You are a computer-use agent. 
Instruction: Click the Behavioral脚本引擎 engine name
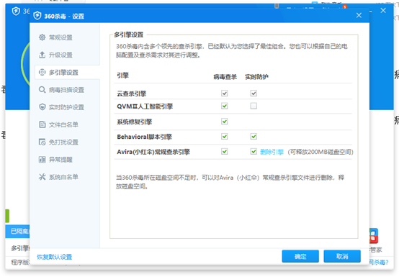pos(144,137)
